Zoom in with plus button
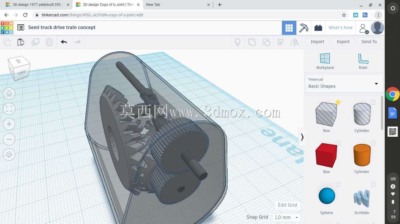 [x=9, y=124]
